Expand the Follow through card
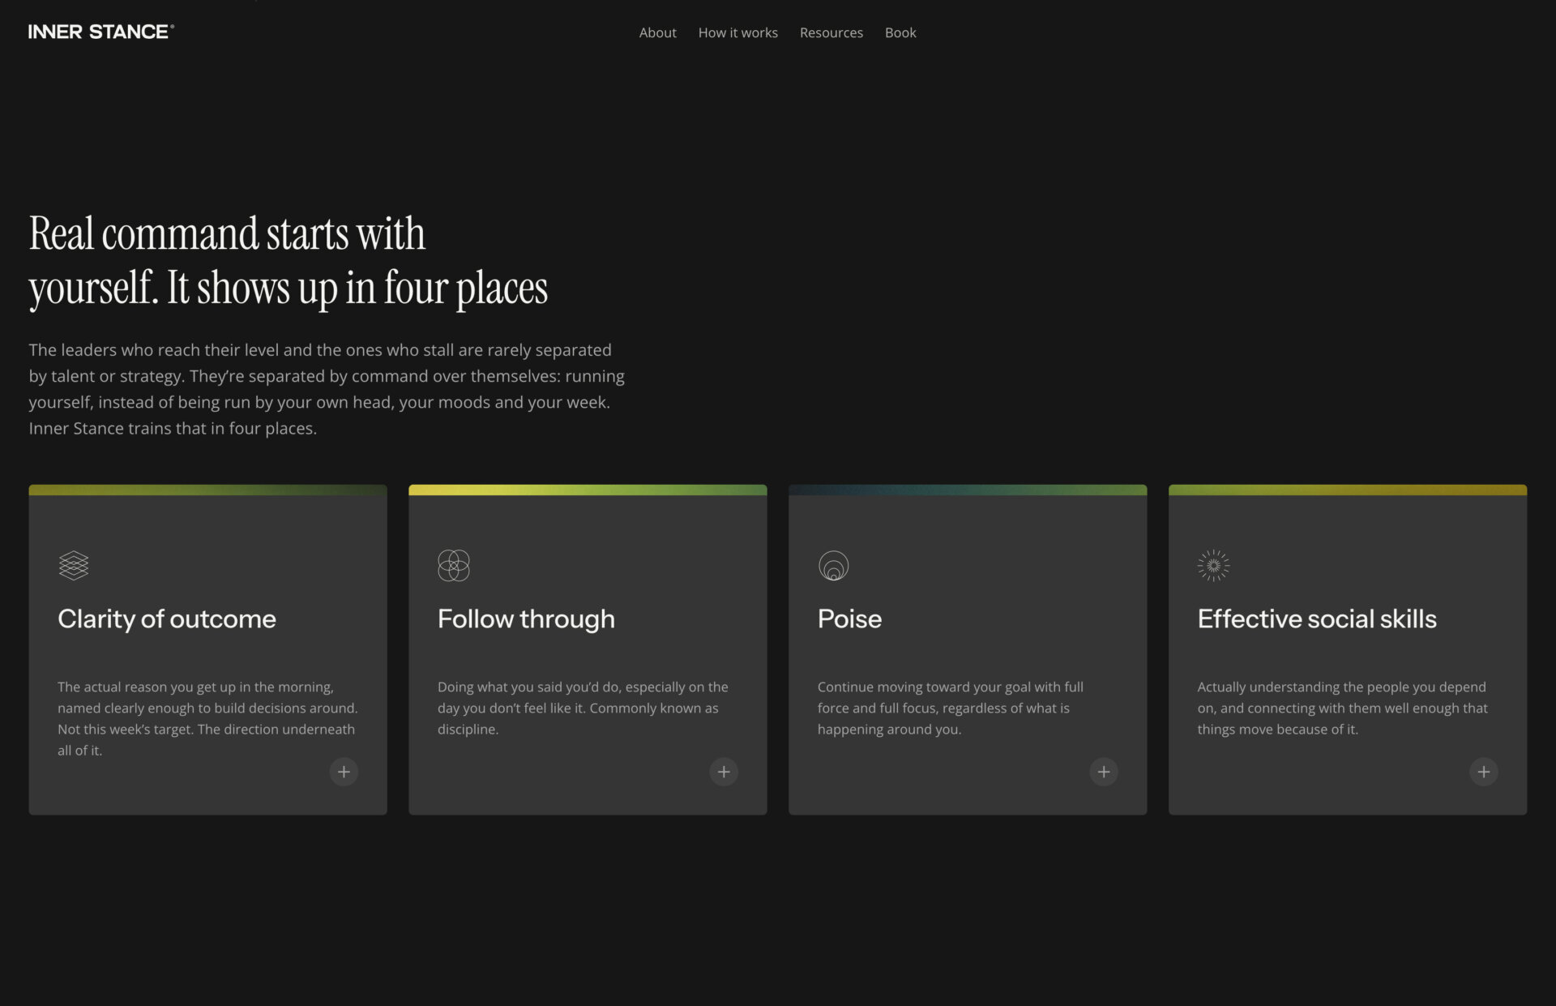This screenshot has width=1556, height=1006. point(724,772)
